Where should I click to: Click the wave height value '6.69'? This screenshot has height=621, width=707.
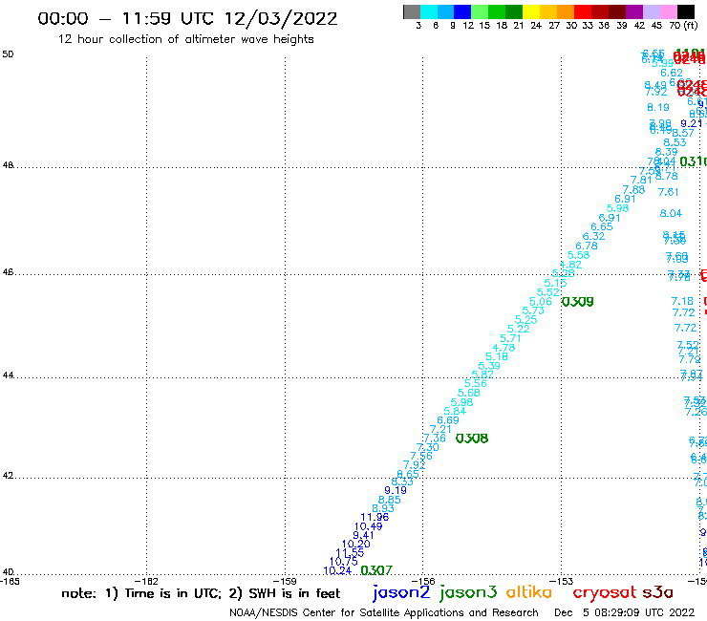tap(448, 420)
